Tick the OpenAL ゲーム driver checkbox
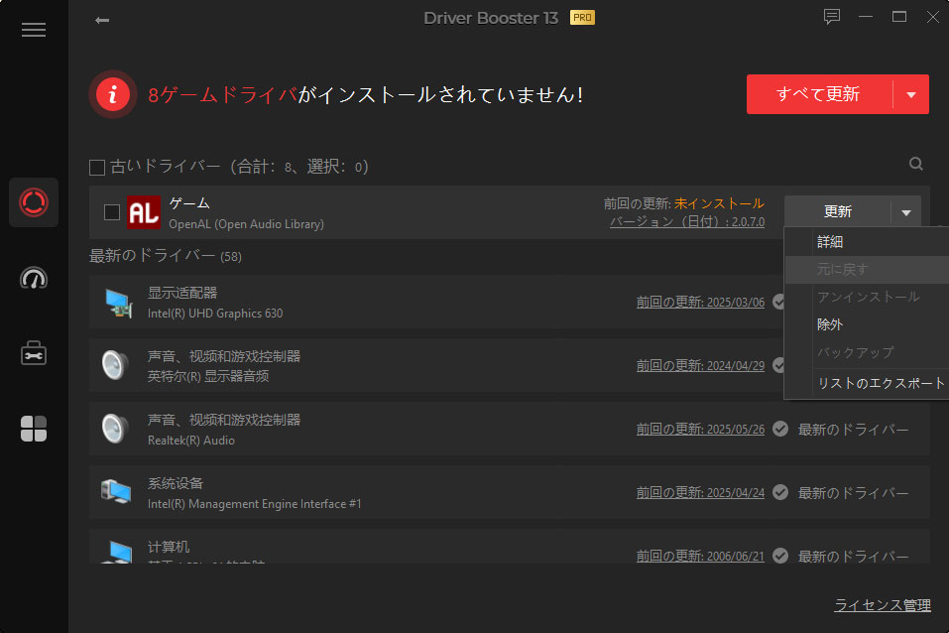 [x=112, y=212]
